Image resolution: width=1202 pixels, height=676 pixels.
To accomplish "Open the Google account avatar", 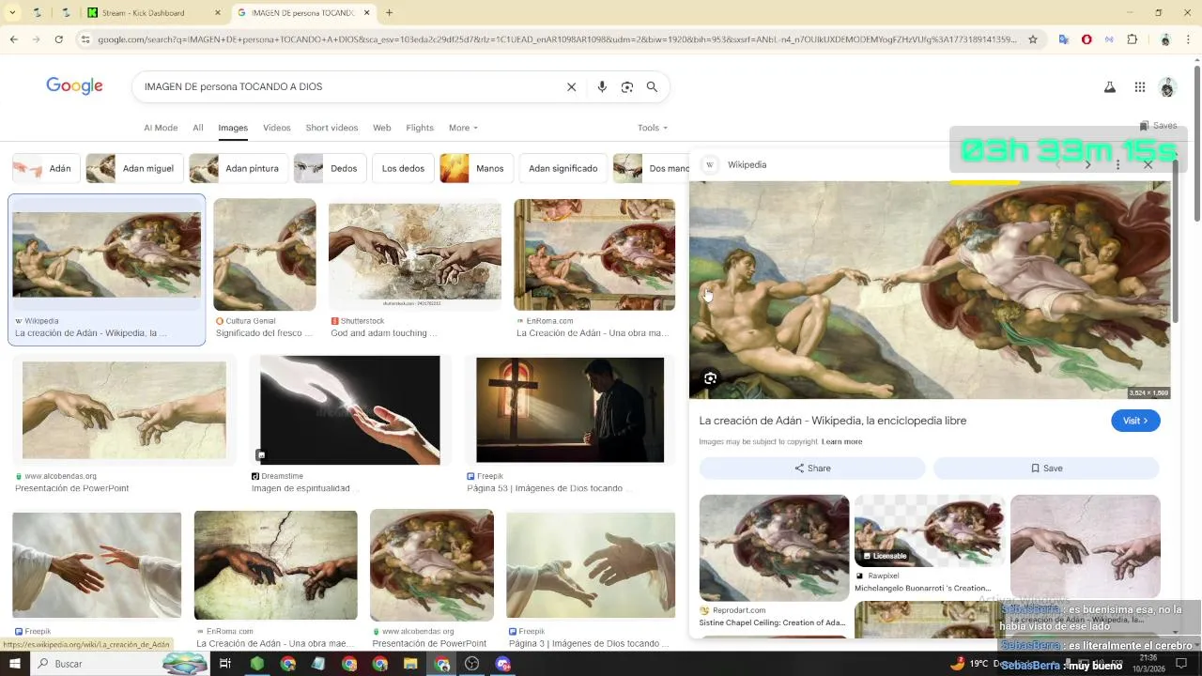I will point(1167,87).
